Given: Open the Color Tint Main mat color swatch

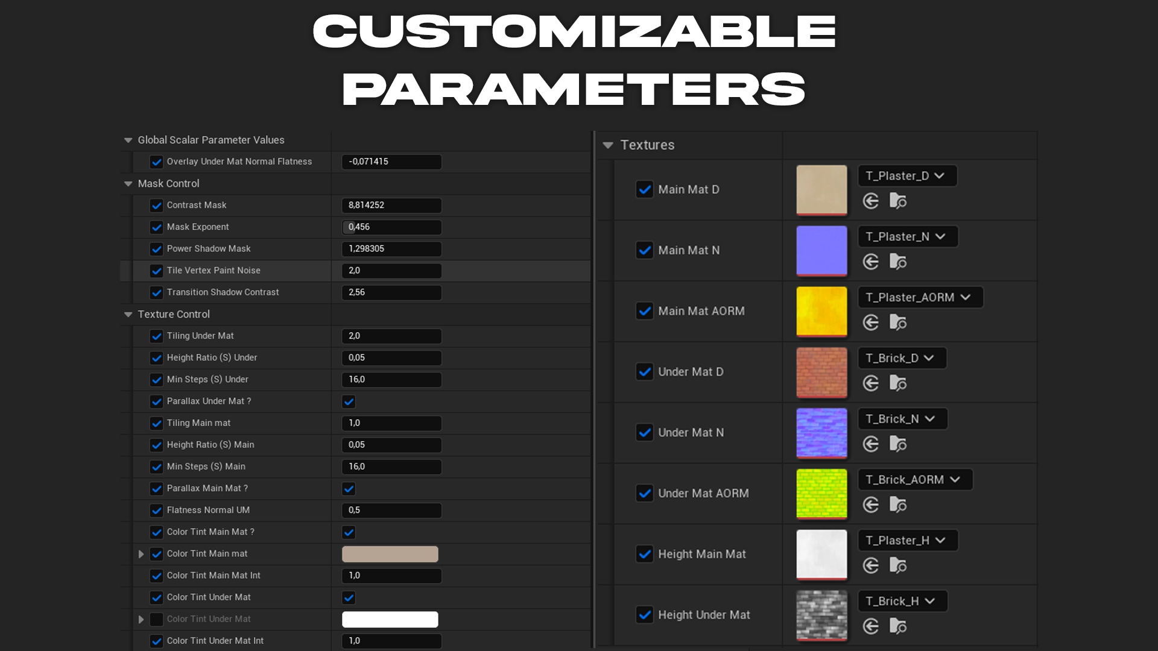Looking at the screenshot, I should [x=390, y=554].
